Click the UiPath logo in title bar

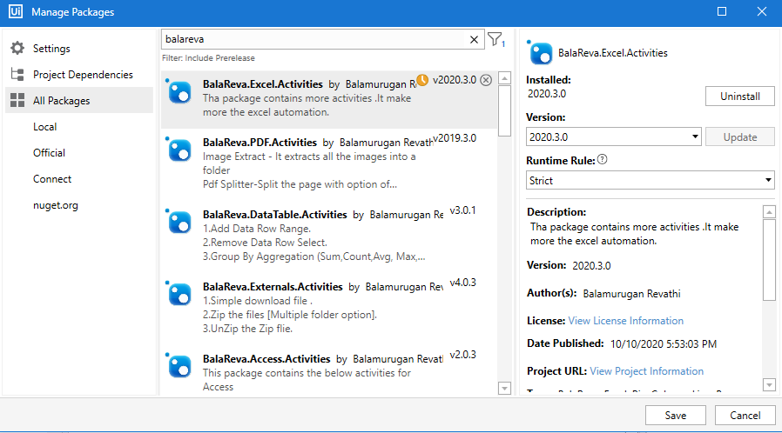tap(16, 11)
